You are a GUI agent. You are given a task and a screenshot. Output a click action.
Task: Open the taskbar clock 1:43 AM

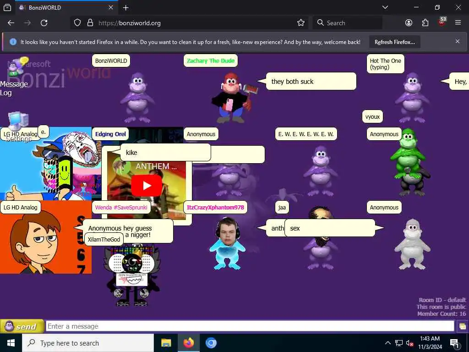coord(430,343)
